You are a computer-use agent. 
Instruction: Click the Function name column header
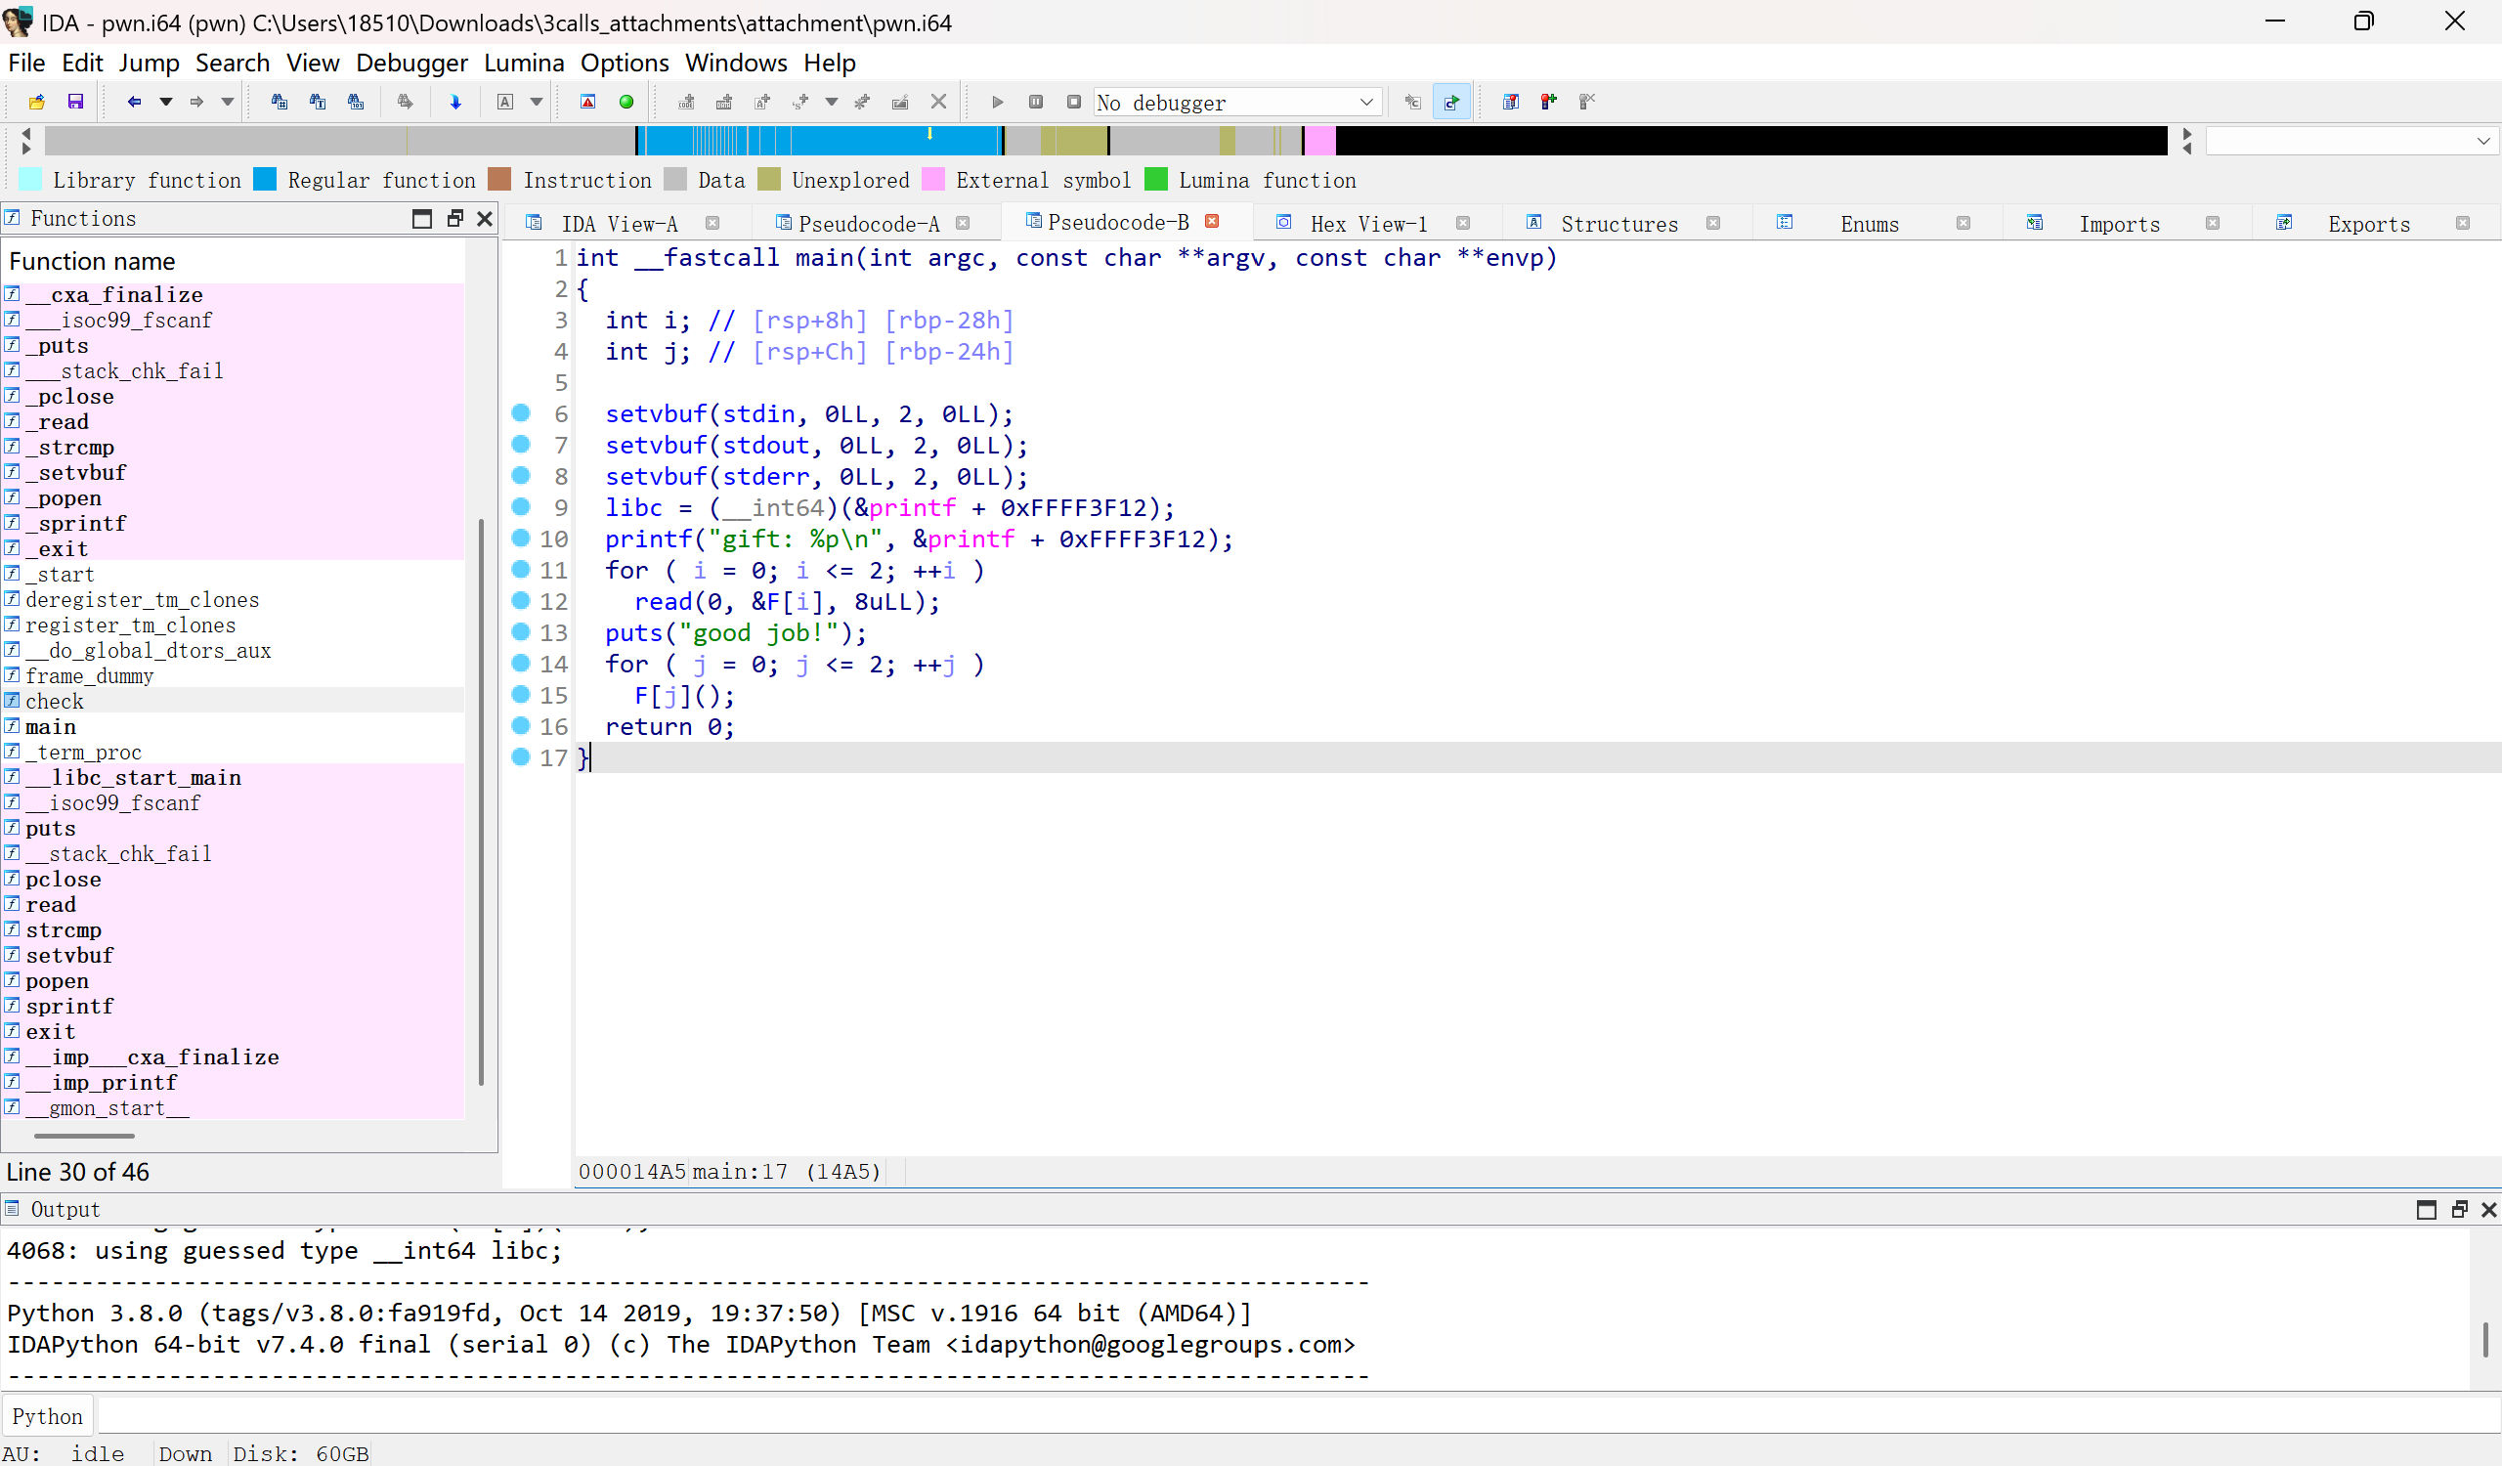[234, 261]
